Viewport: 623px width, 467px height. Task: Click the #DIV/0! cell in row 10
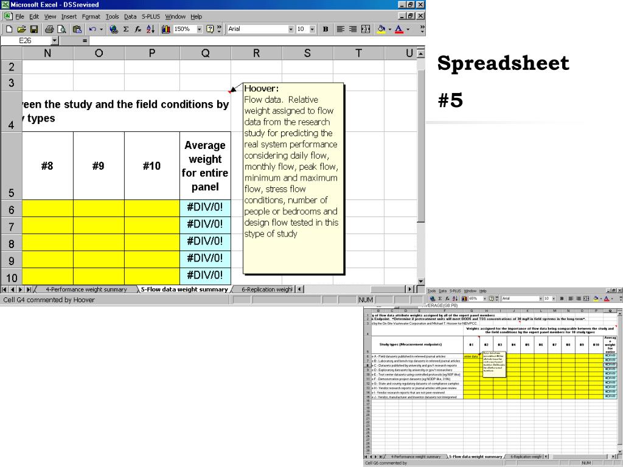click(x=206, y=275)
